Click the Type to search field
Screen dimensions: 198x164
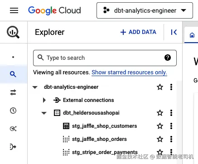pyautogui.click(x=105, y=58)
